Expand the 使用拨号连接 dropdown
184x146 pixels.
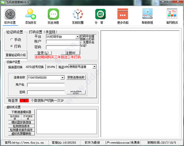[x=94, y=67]
